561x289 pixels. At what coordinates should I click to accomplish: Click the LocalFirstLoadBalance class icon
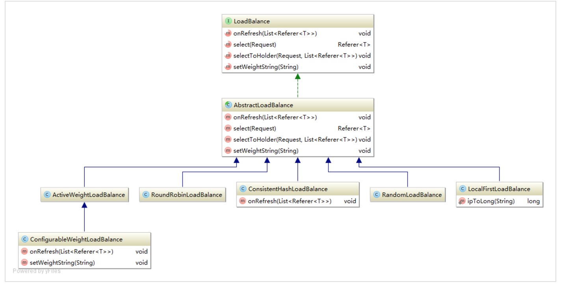pyautogui.click(x=463, y=189)
